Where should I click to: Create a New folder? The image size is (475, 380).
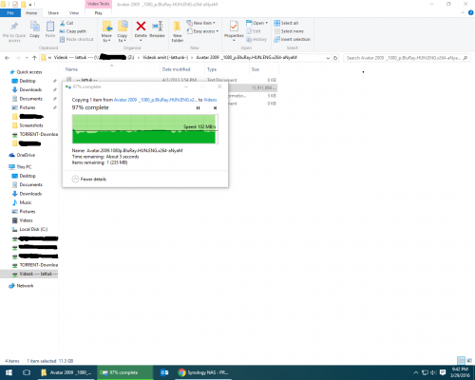tap(178, 31)
